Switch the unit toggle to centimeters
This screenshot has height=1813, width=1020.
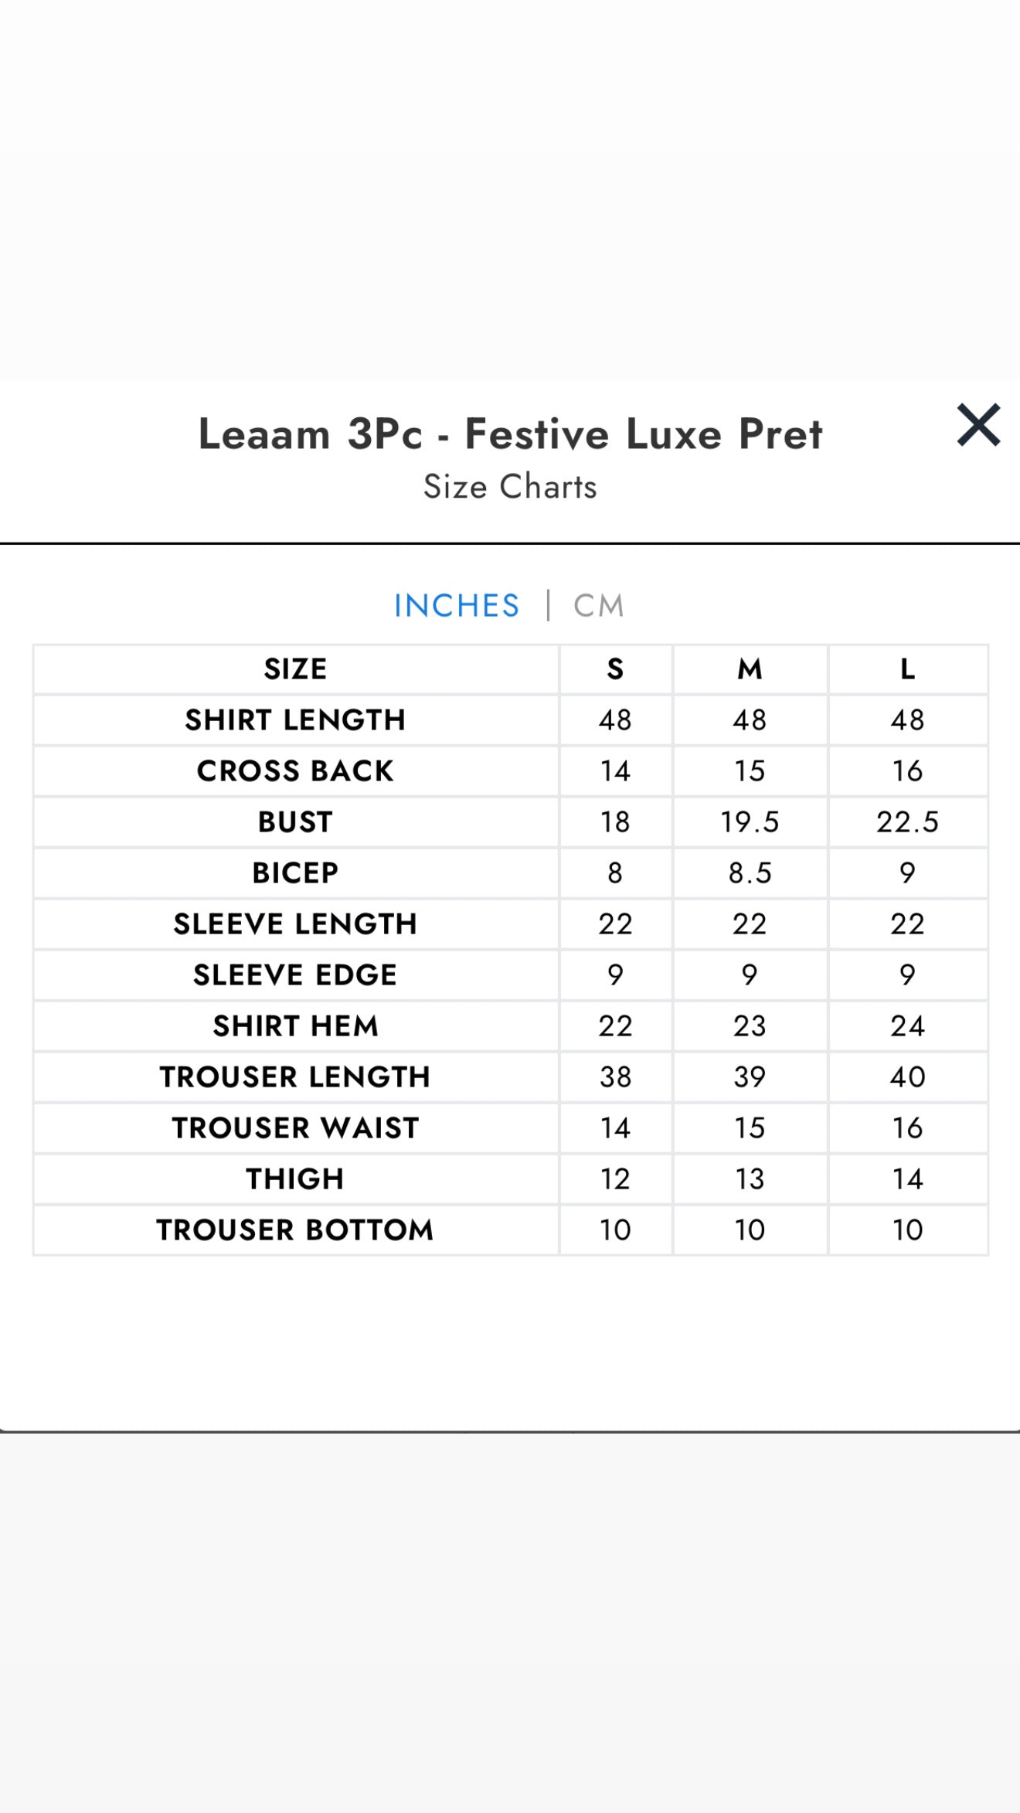point(597,606)
